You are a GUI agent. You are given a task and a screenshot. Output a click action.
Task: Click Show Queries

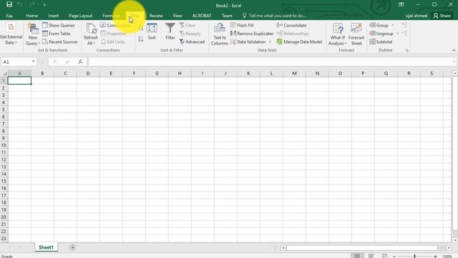click(x=59, y=25)
